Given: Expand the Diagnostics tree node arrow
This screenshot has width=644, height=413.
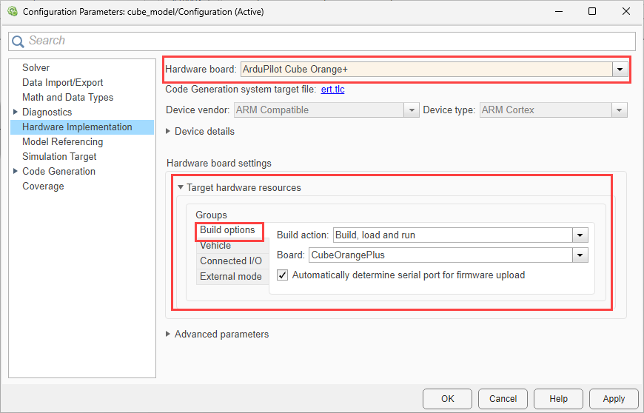Looking at the screenshot, I should click(16, 112).
